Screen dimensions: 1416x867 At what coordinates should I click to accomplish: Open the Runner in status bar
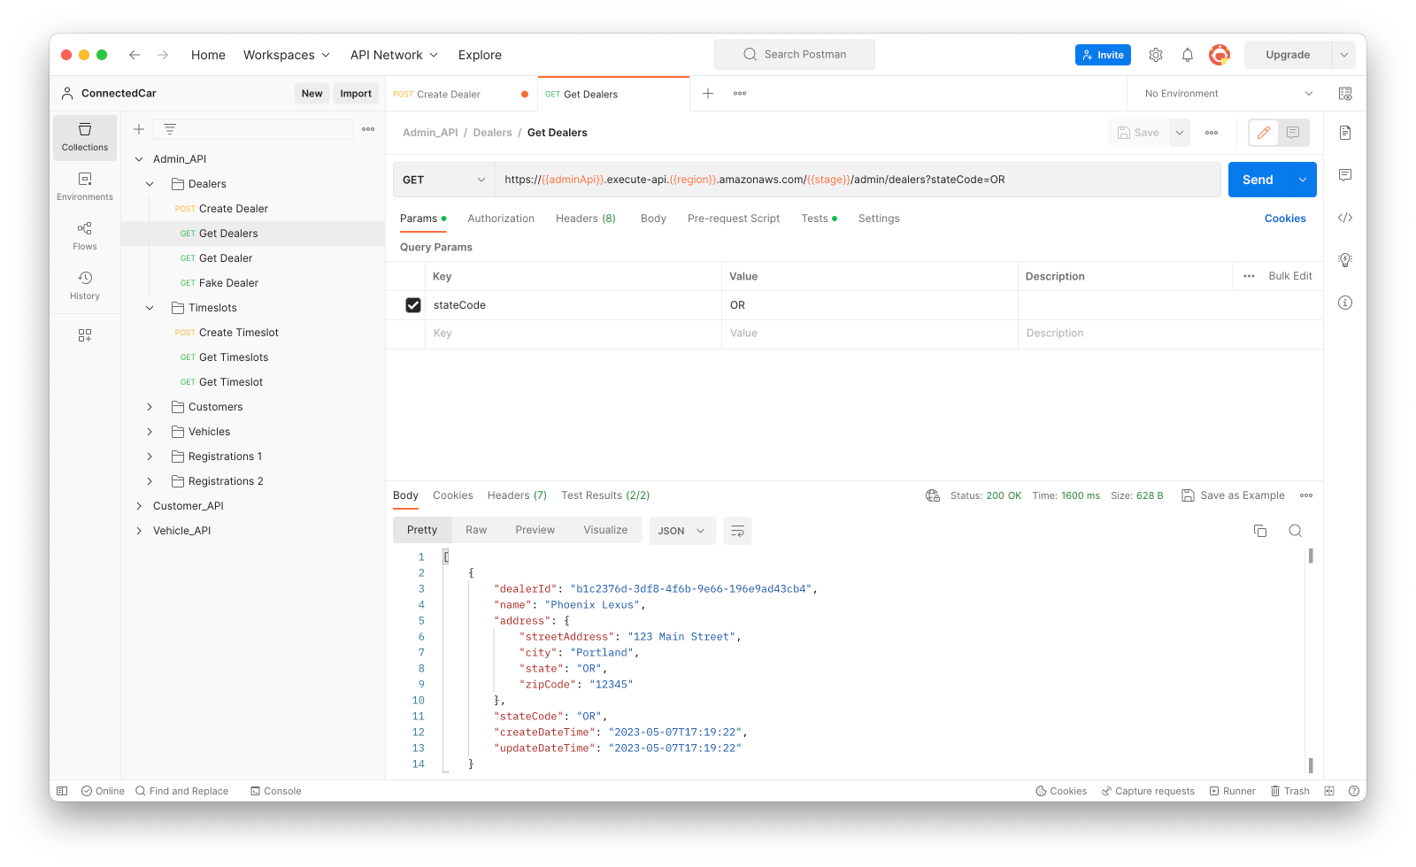(x=1233, y=791)
